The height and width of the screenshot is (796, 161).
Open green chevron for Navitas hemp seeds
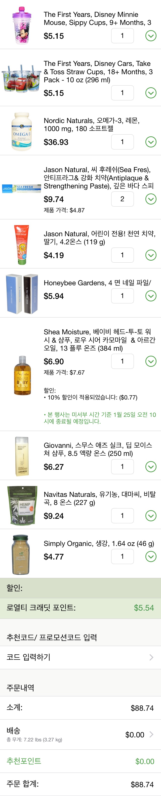pyautogui.click(x=150, y=516)
